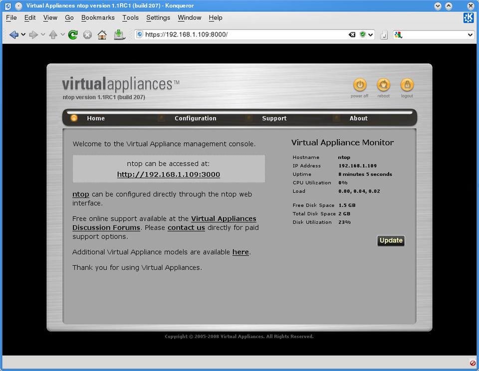Switch to the Configuration tab
Viewport: 479px width, 371px height.
point(195,118)
